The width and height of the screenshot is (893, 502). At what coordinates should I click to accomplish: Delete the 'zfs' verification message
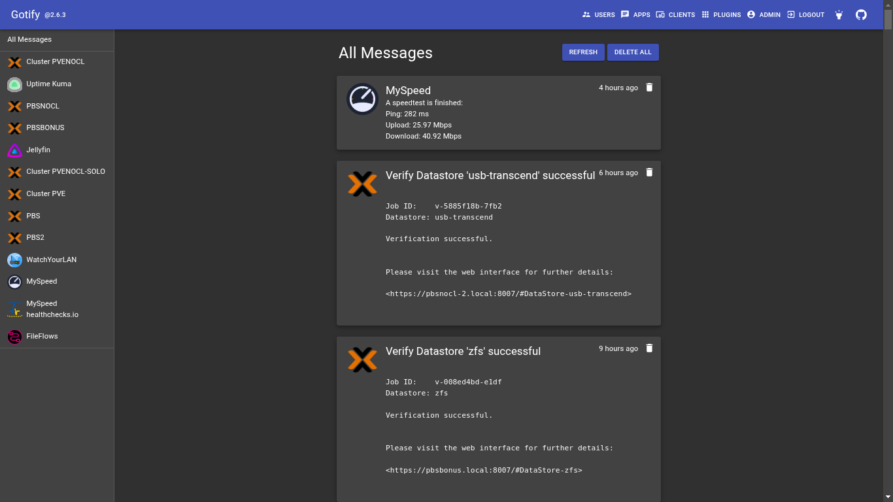click(x=649, y=348)
